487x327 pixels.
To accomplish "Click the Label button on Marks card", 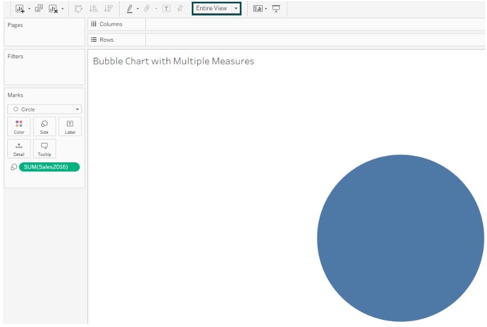I will pyautogui.click(x=70, y=126).
